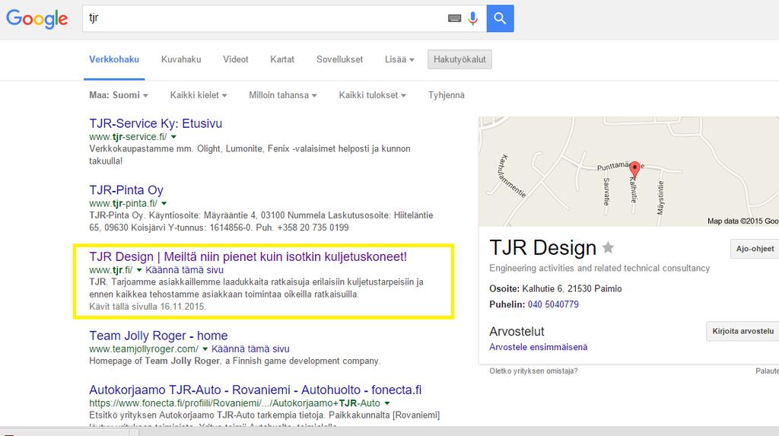This screenshot has height=436, width=779.
Task: Click the address Kalhutie 6, 21530 Paimio
Action: (572, 288)
